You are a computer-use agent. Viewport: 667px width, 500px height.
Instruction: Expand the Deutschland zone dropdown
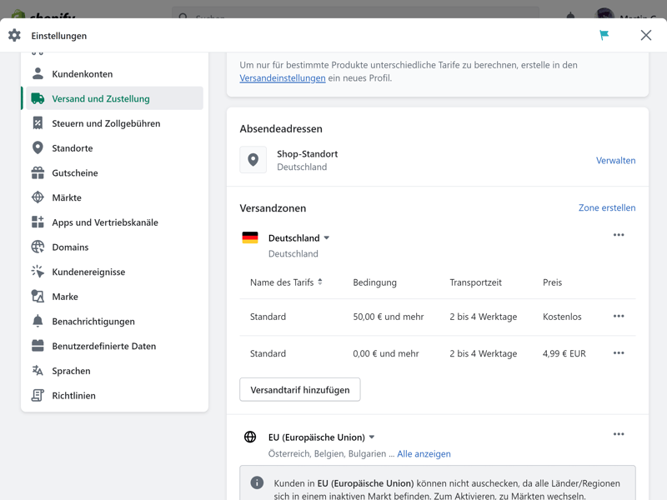(x=327, y=238)
